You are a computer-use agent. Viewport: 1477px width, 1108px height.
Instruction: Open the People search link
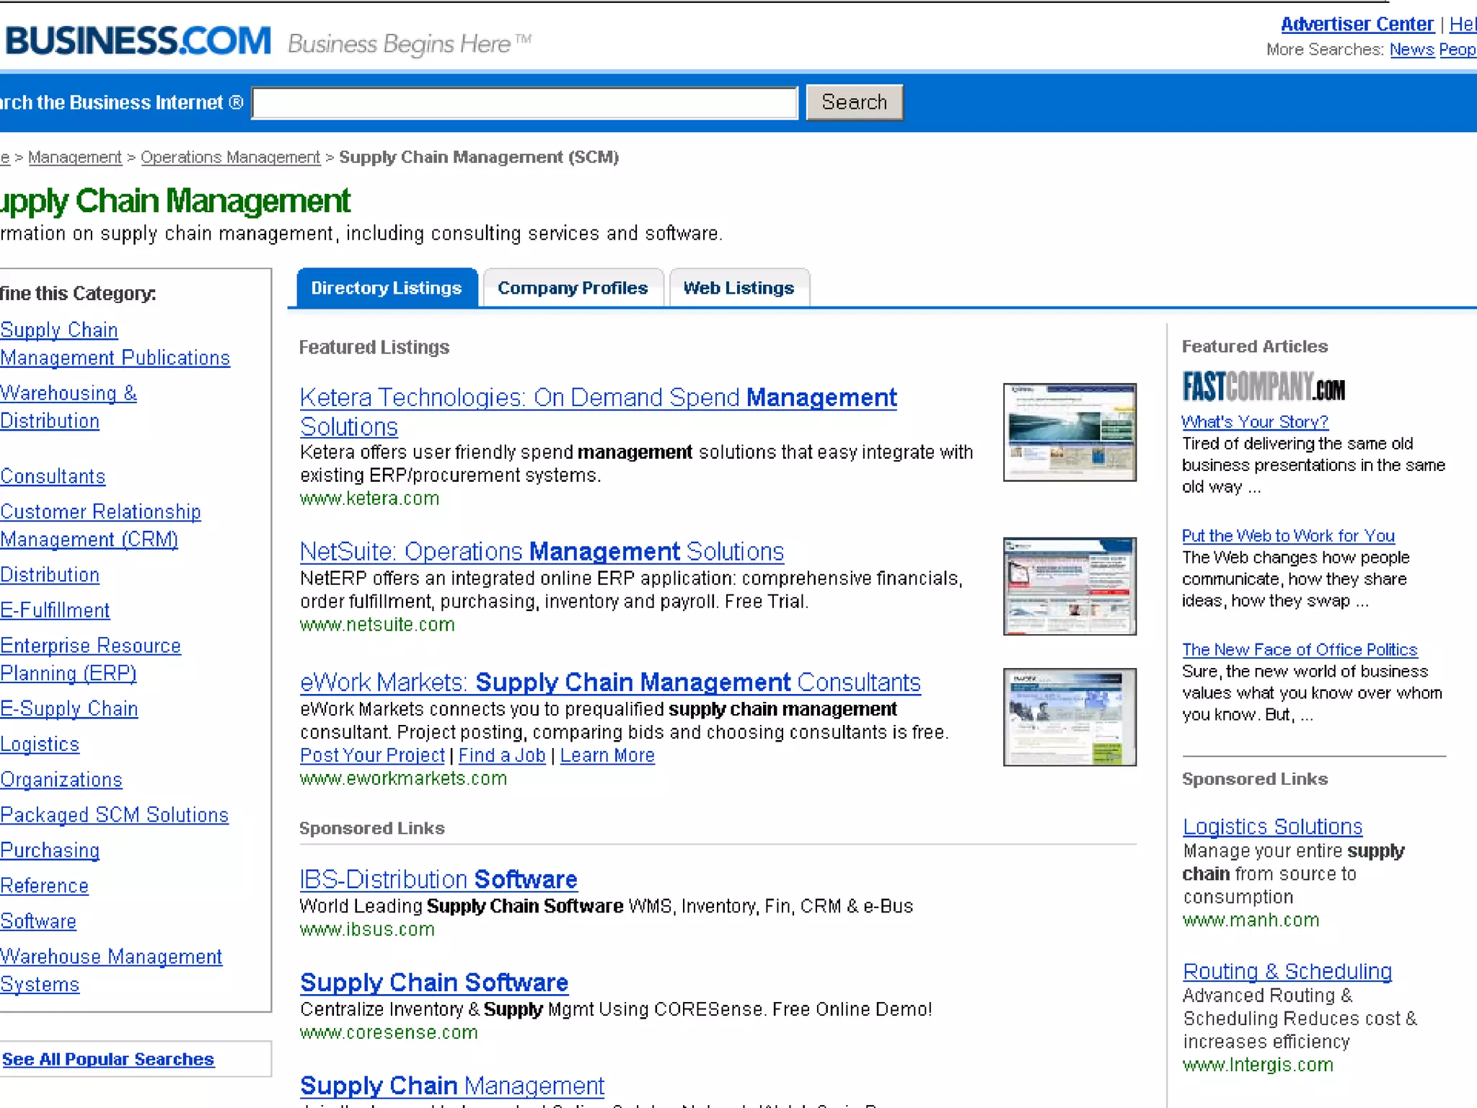[x=1458, y=50]
